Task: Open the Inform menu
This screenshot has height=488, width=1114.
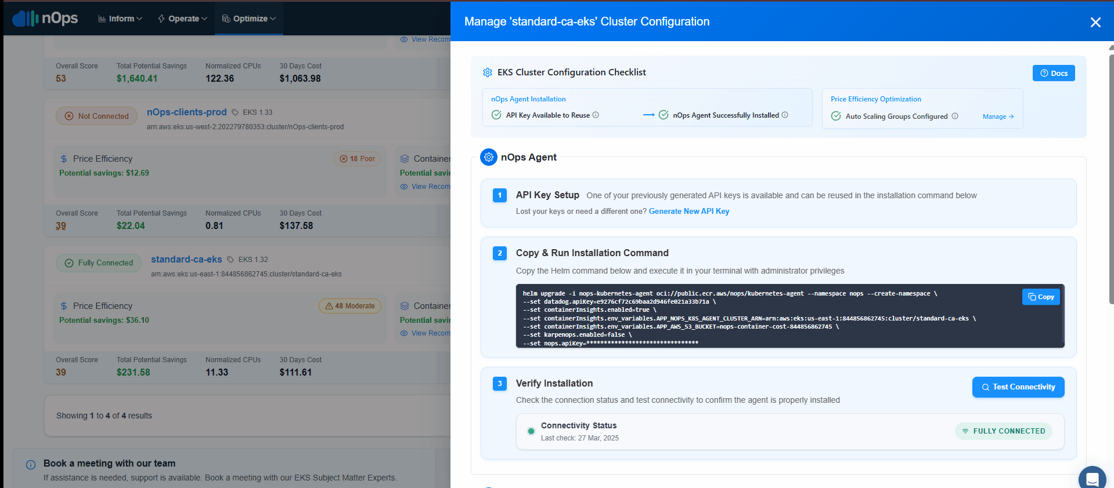Action: (x=120, y=19)
